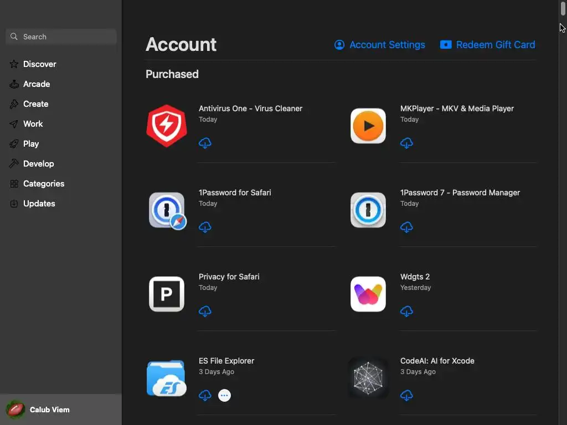Download Wdgts 2 cloud icon
This screenshot has width=567, height=425.
(x=406, y=311)
